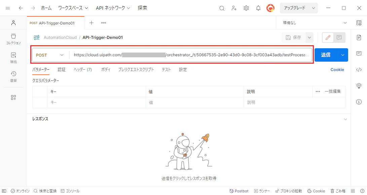Open the ワークスペース dropdown
The width and height of the screenshot is (367, 195).
pos(73,8)
